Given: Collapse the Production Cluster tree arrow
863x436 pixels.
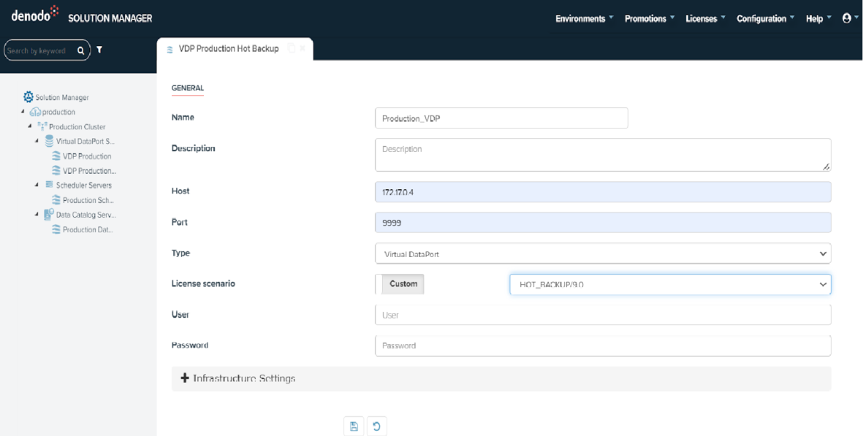Looking at the screenshot, I should (30, 126).
